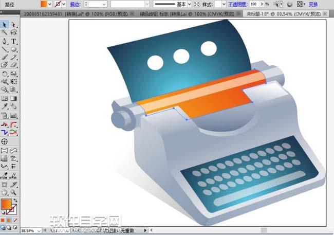Click the opacity value field
334x235 pixels.
coord(255,4)
